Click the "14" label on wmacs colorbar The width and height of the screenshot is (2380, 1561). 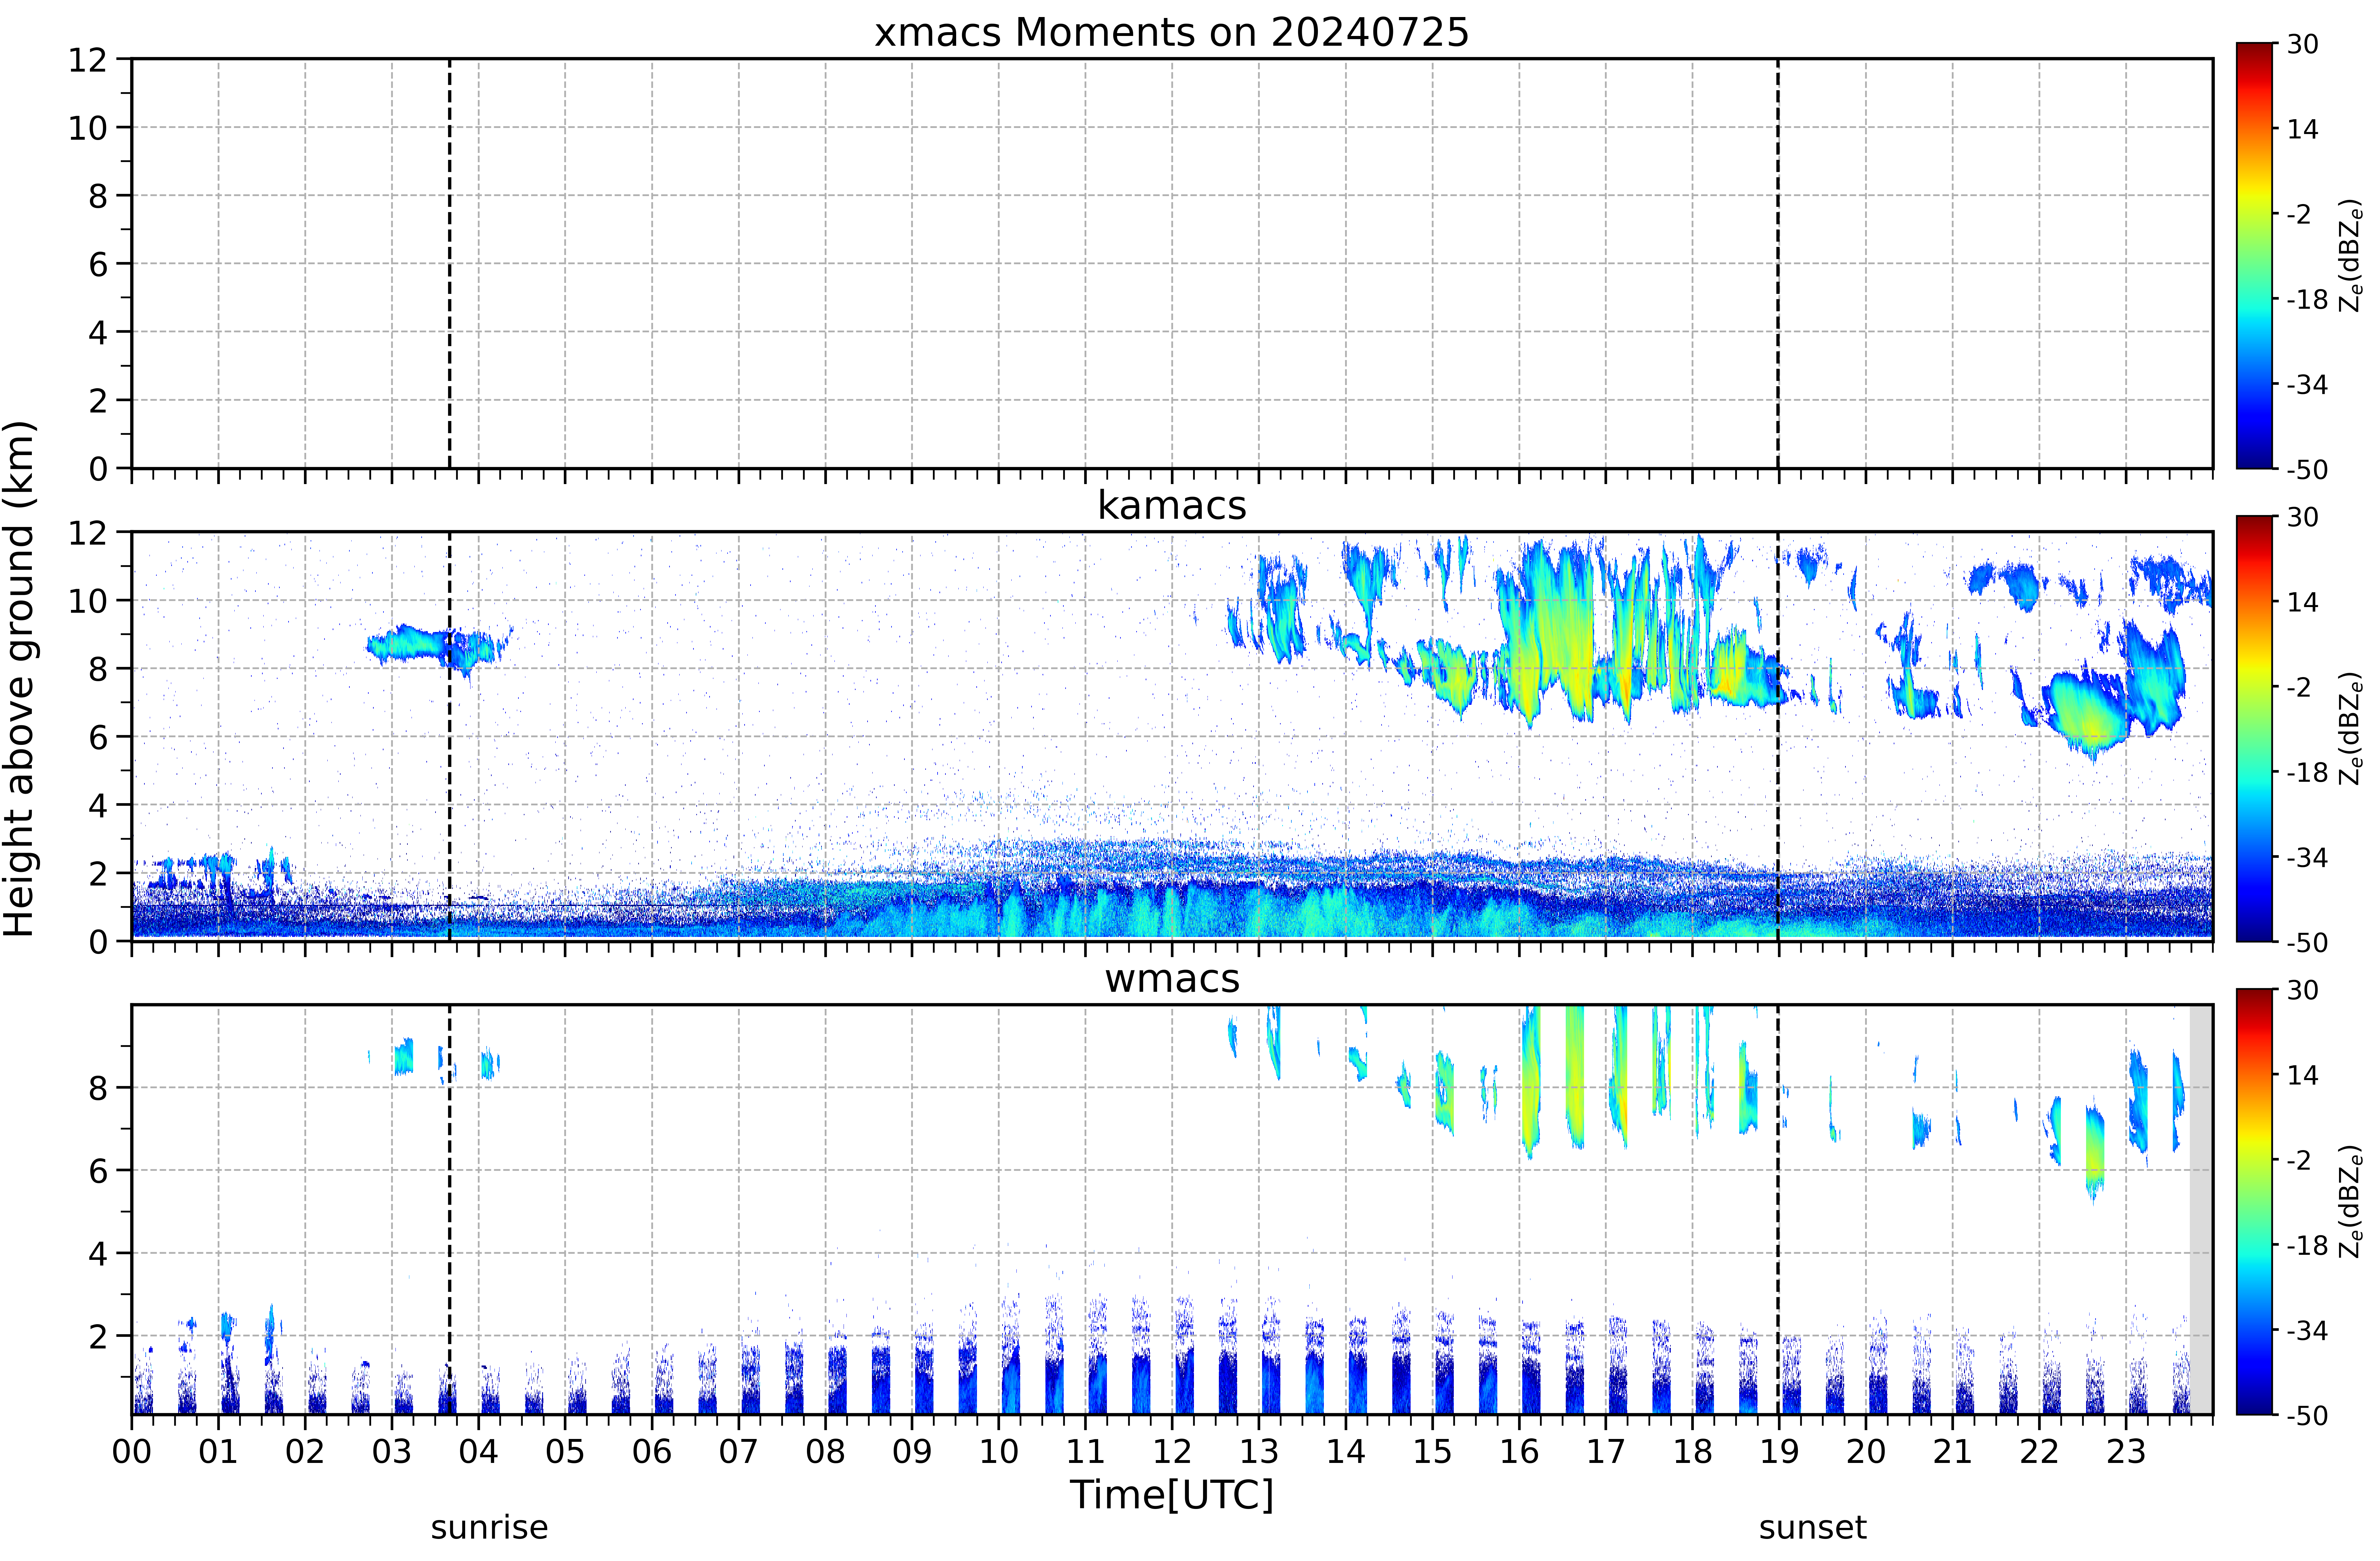(x=2303, y=1075)
